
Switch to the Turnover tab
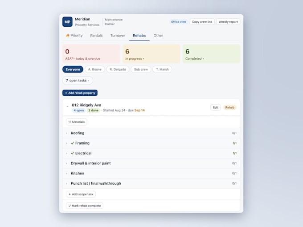tap(118, 36)
